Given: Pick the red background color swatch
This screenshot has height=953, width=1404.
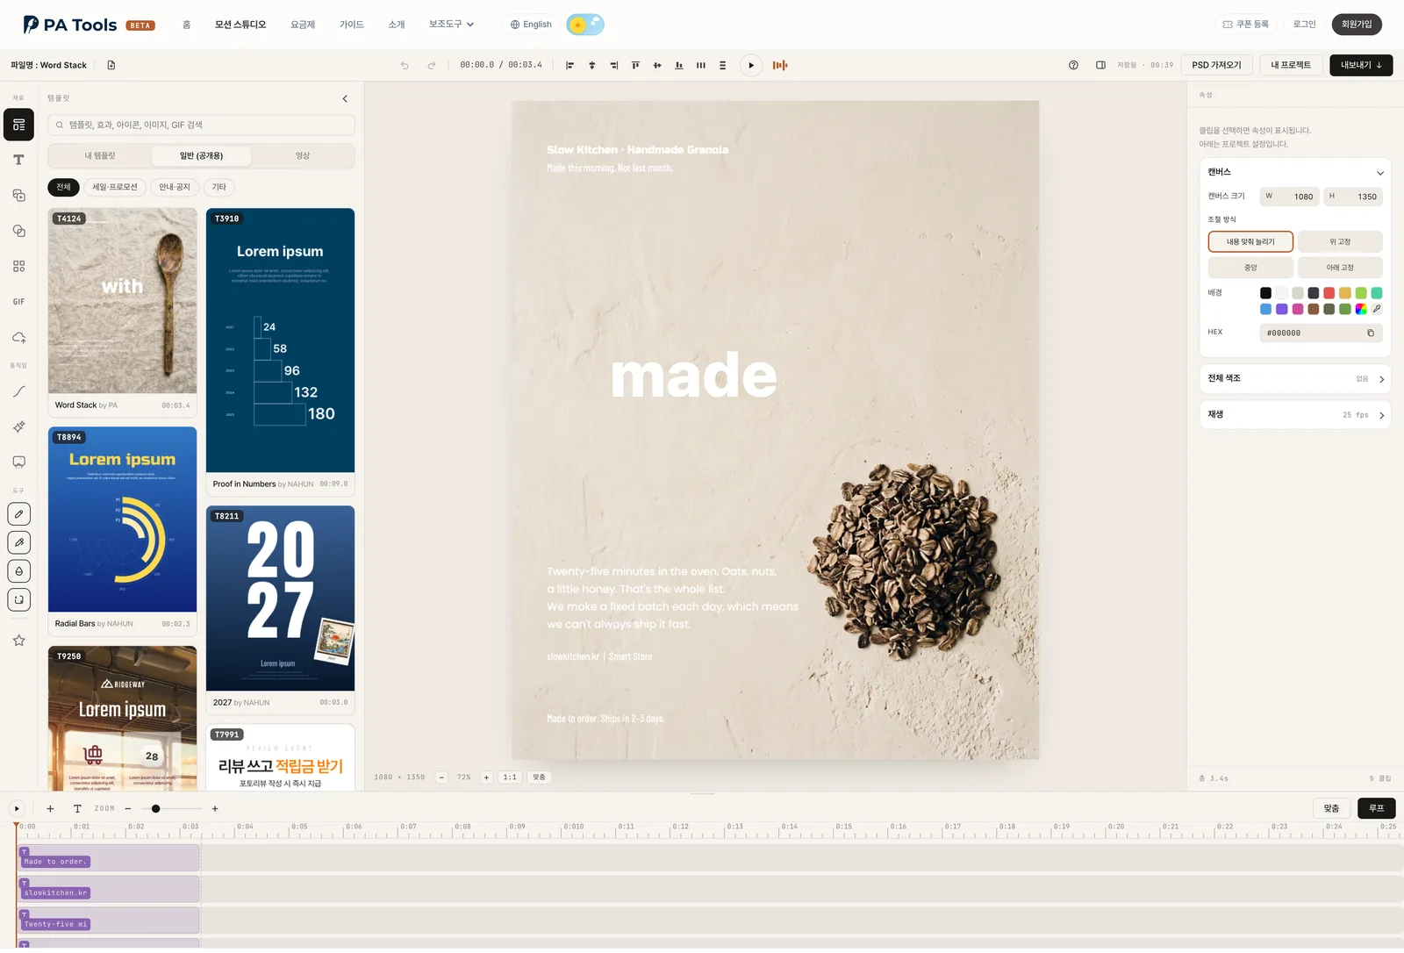Looking at the screenshot, I should pos(1329,293).
